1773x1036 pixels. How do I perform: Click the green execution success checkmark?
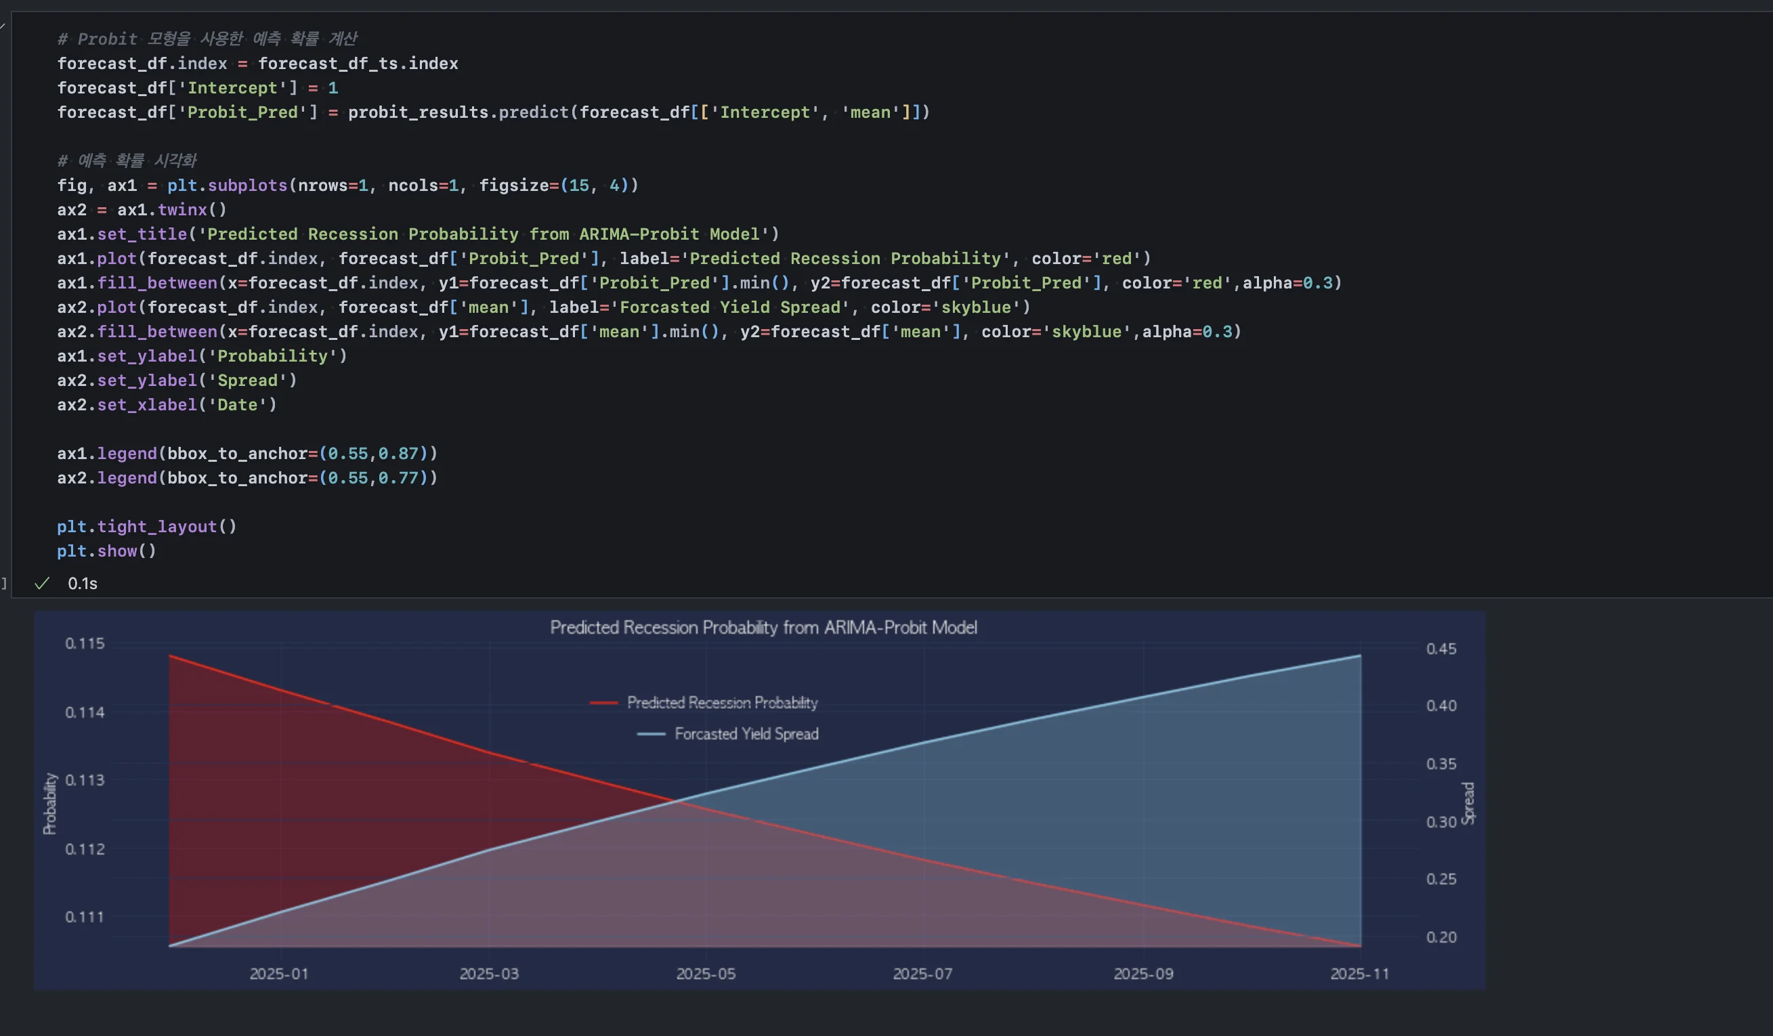pos(42,583)
